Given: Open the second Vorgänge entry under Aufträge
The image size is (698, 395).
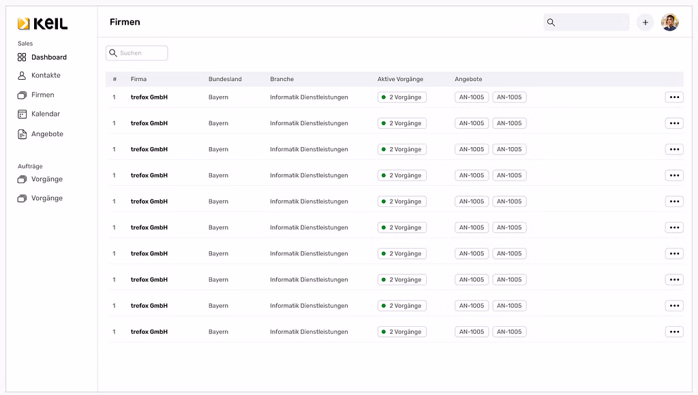Looking at the screenshot, I should (x=40, y=198).
